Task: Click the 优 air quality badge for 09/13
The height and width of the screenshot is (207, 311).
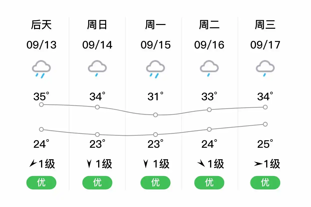Action: point(41,183)
